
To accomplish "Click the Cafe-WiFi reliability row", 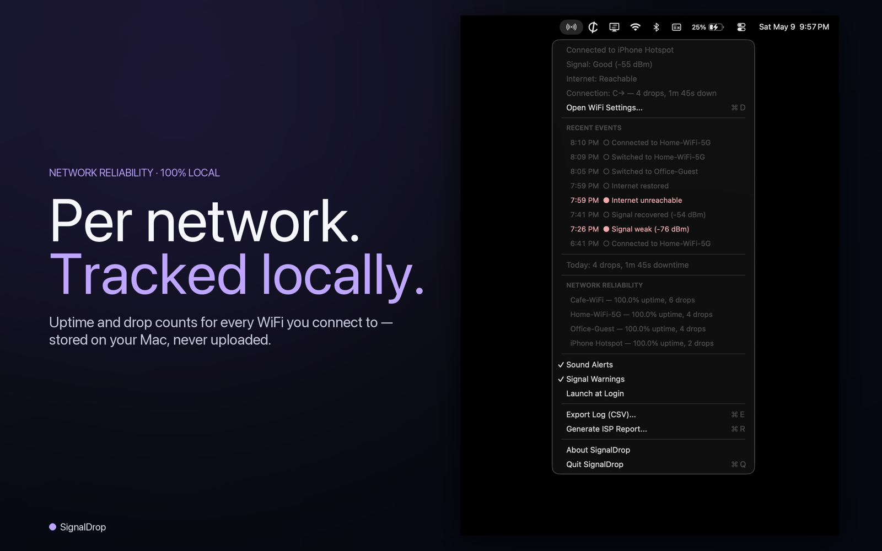I will pos(653,300).
